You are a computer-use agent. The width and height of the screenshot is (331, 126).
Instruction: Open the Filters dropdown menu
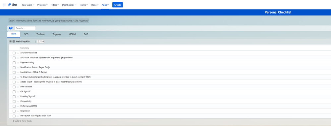coord(55,5)
